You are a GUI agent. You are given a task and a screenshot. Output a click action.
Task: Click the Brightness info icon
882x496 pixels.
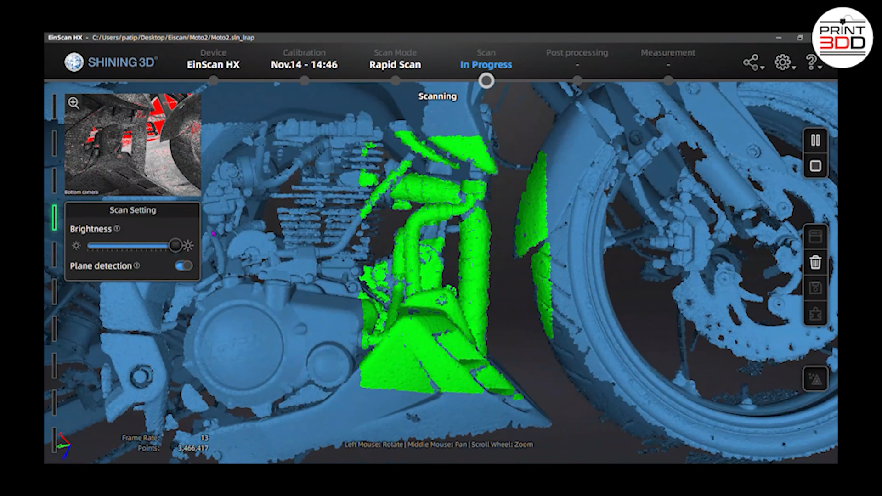tap(117, 229)
